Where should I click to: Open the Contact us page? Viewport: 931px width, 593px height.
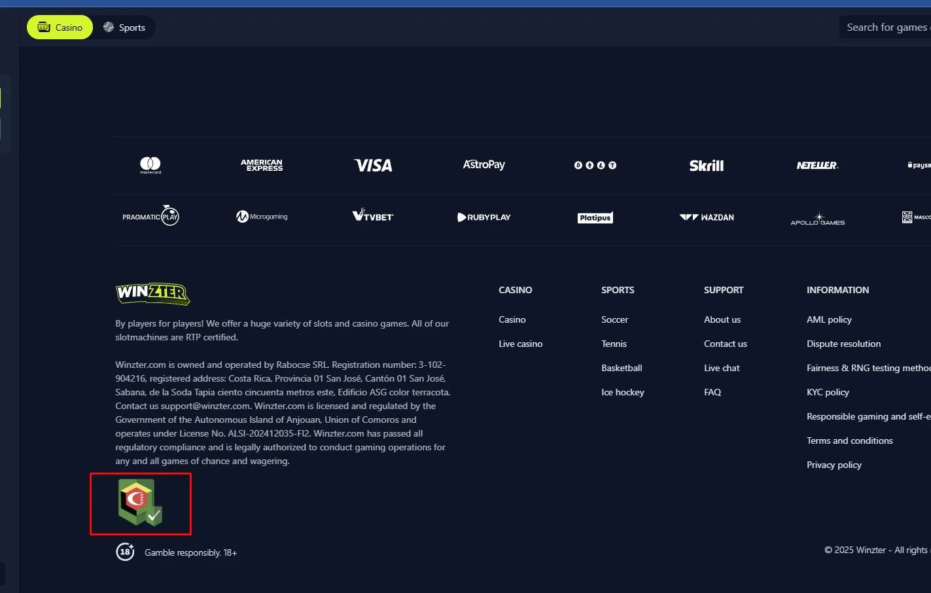click(726, 344)
